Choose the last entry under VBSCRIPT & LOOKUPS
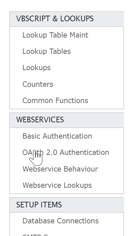Image resolution: width=137 pixels, height=236 pixels. [x=55, y=100]
